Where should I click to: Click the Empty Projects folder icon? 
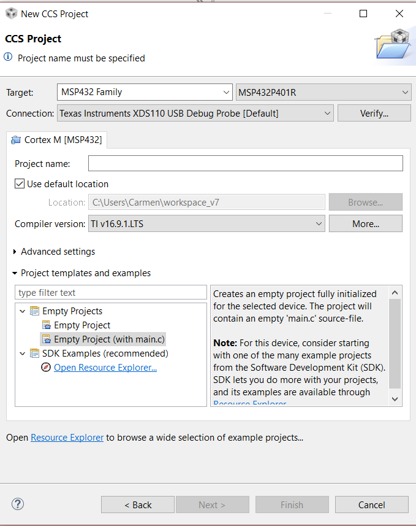tap(34, 311)
